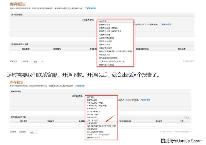Select 已售出商品报告 in the lower dropdown list
Viewport: 206px width, 145px height.
click(93, 120)
